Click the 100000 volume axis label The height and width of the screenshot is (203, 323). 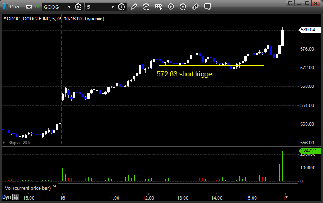[x=308, y=168]
